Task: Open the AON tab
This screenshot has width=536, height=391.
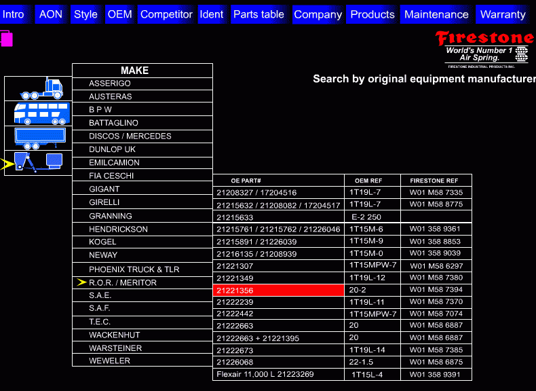Action: pyautogui.click(x=51, y=14)
